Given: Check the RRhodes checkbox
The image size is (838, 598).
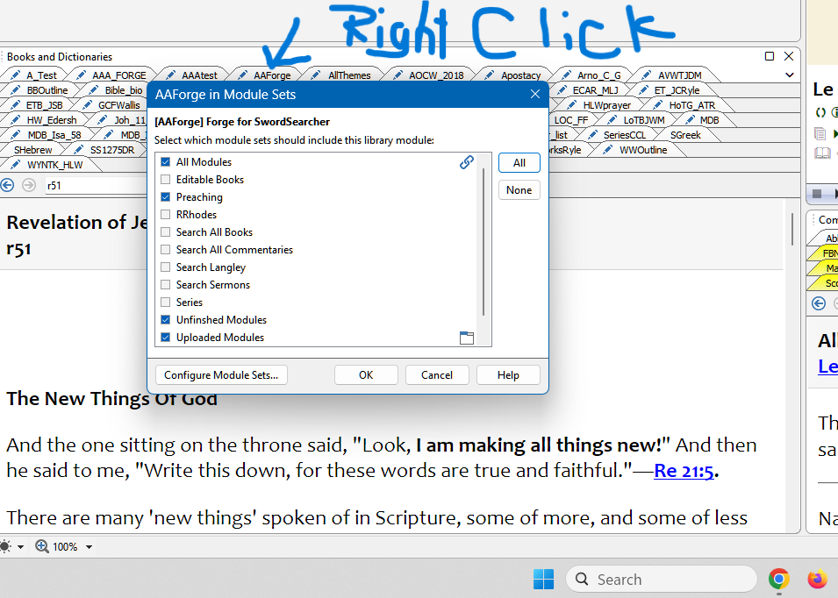Looking at the screenshot, I should click(166, 215).
